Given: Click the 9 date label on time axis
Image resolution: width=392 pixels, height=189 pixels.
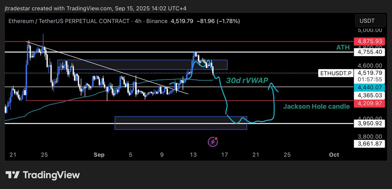Looking at the screenshot, I should (x=162, y=154).
